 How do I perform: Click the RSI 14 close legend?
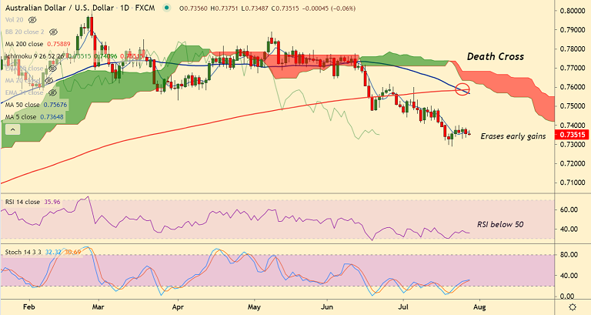point(22,202)
